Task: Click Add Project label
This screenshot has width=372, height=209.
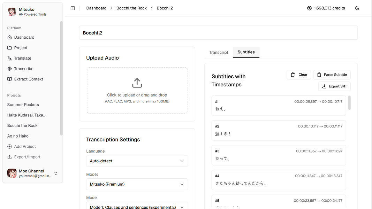Action: point(25,146)
